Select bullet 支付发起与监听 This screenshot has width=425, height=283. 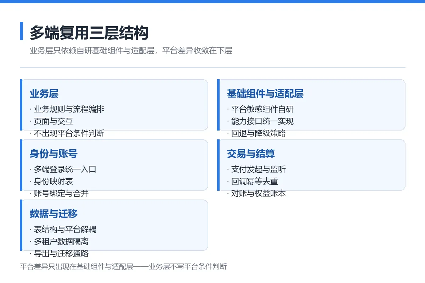256,169
